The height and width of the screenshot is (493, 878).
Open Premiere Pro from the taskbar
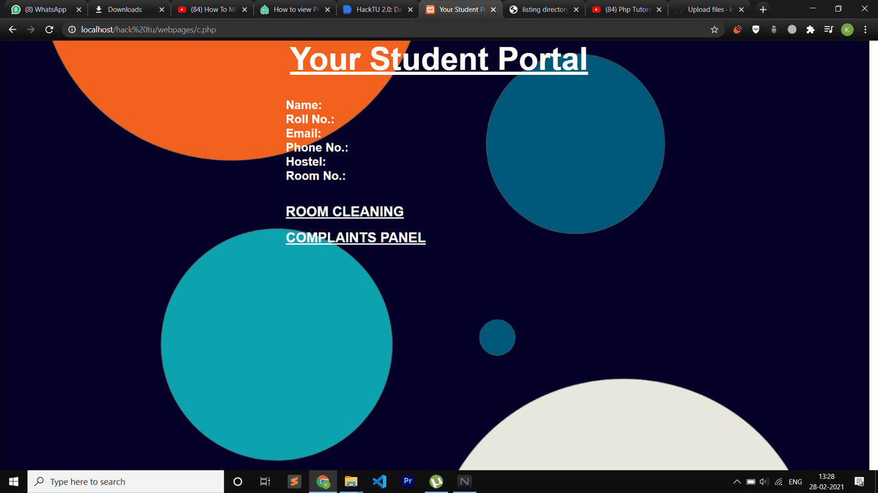(408, 481)
